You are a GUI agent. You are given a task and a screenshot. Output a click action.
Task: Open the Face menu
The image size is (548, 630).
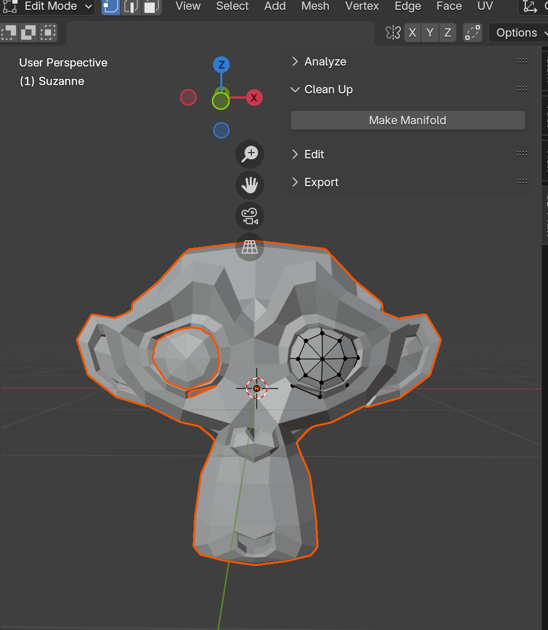pyautogui.click(x=449, y=6)
